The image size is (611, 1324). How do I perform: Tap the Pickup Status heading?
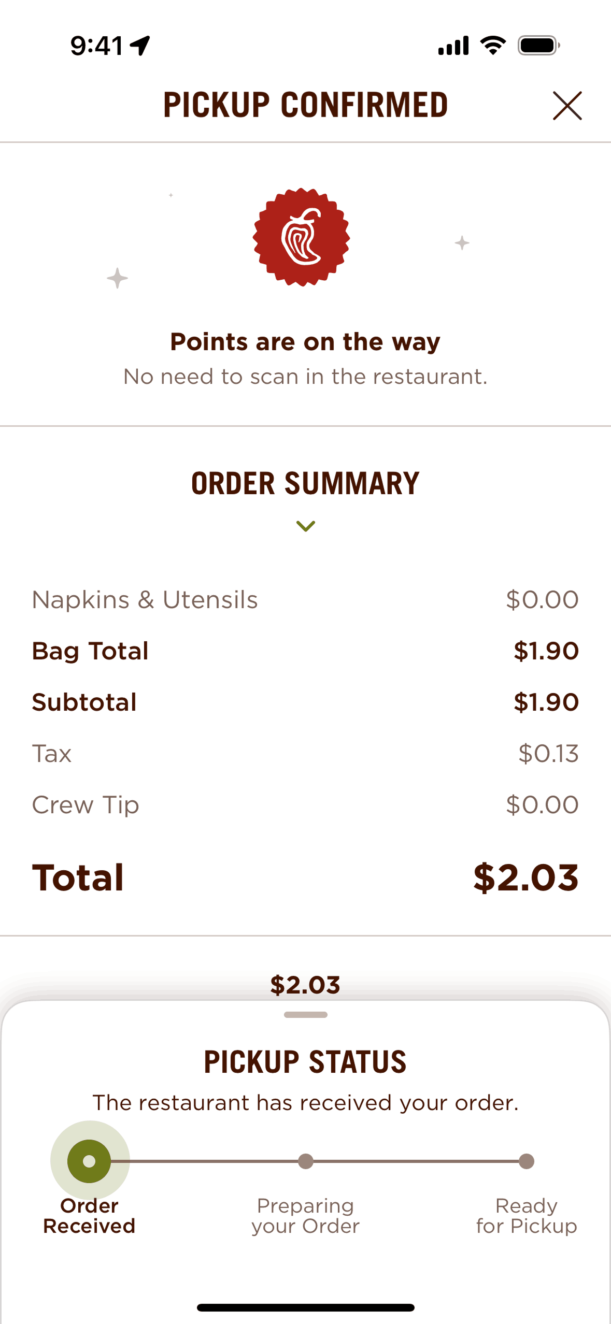[x=305, y=1061]
